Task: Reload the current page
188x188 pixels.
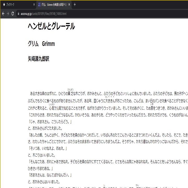Action: click(13, 14)
